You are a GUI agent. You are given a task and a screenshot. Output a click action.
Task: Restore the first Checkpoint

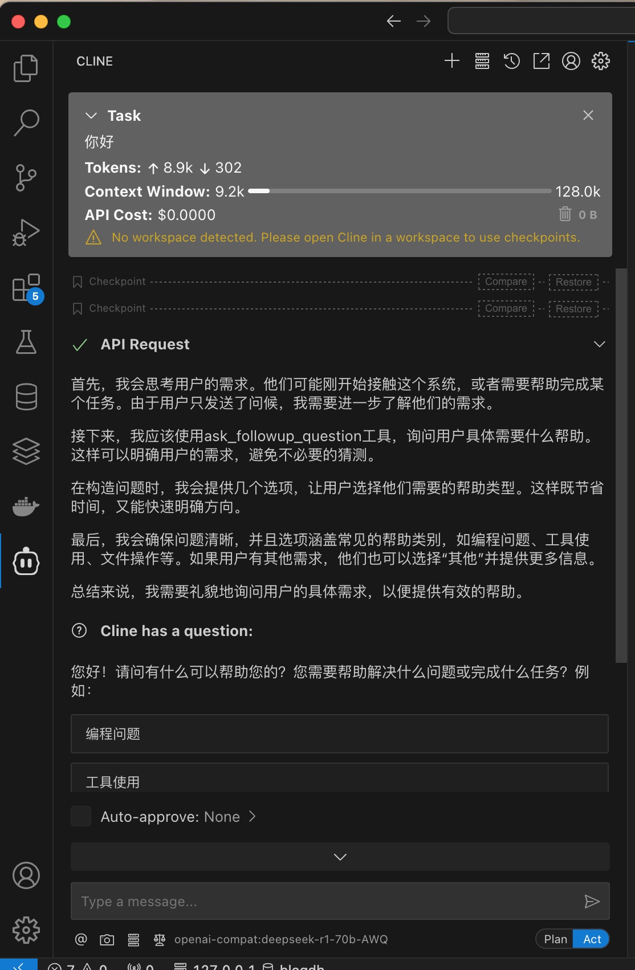(x=573, y=282)
